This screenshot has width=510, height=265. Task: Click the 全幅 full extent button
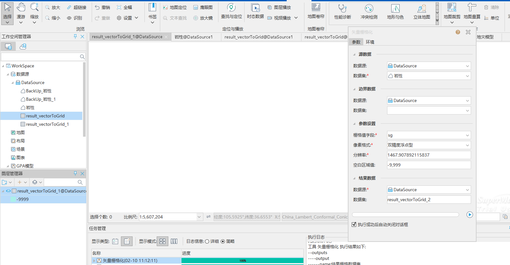(x=124, y=7)
